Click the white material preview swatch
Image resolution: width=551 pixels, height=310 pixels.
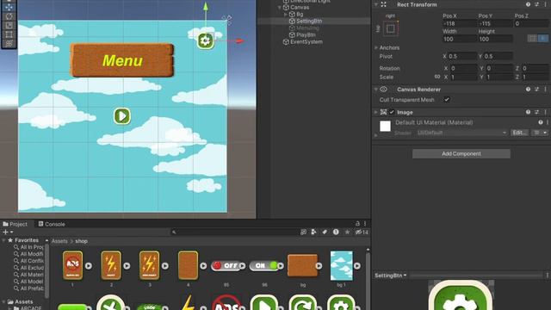(x=385, y=127)
